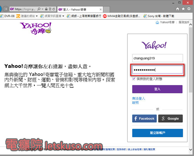
Task: Maximize the browser window
Action: click(180, 3)
